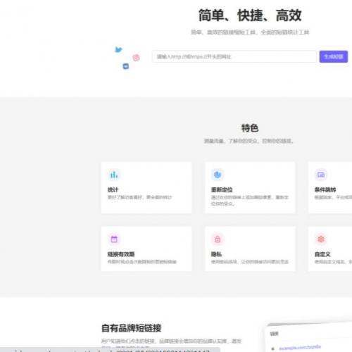Click the 统计 bar chart icon
Viewport: 352px width, 352px height.
[114, 175]
